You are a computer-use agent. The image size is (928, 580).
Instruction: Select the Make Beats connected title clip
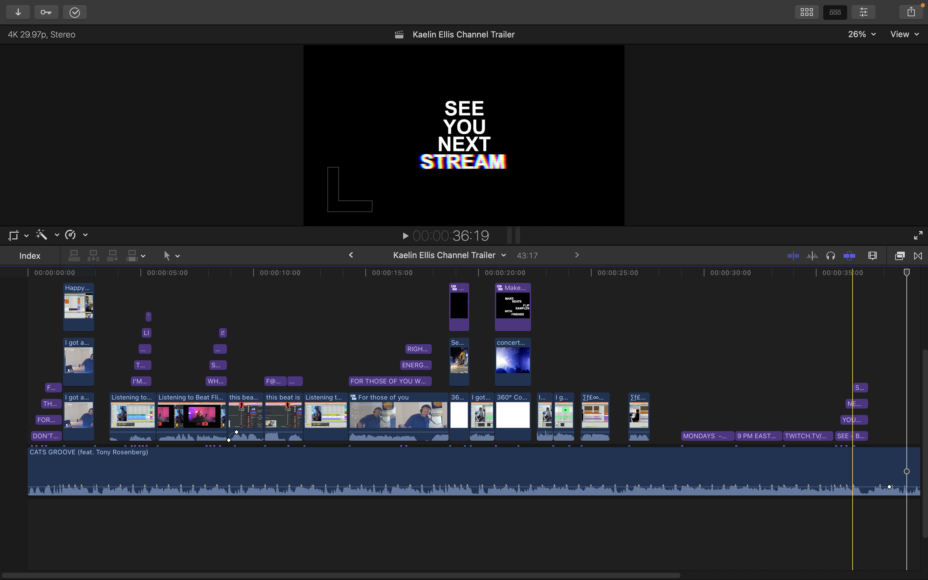pos(513,306)
